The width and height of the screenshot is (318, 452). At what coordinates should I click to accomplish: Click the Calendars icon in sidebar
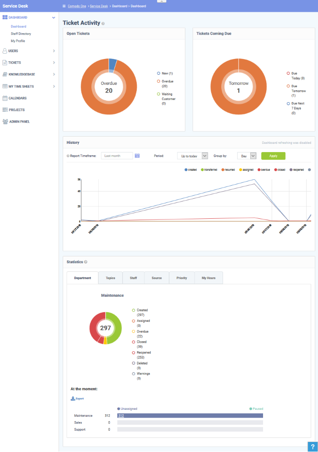click(5, 98)
